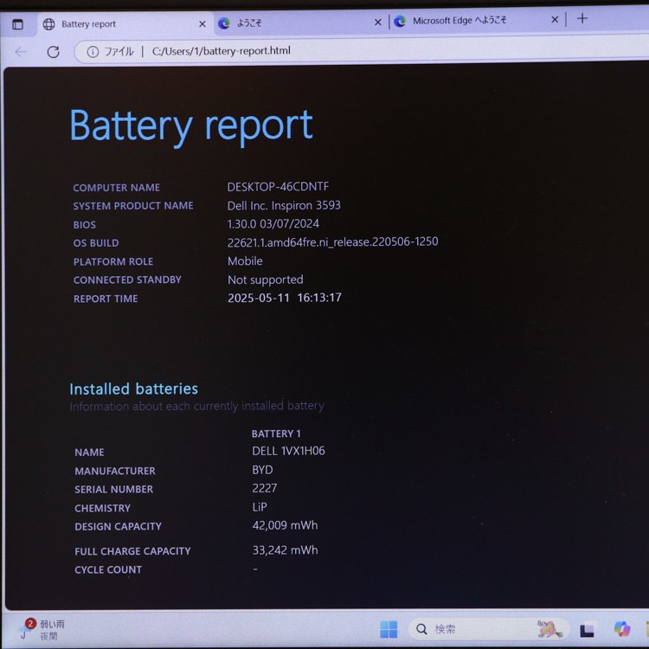Click the FULL CHARGE CAPACITY label

(132, 551)
